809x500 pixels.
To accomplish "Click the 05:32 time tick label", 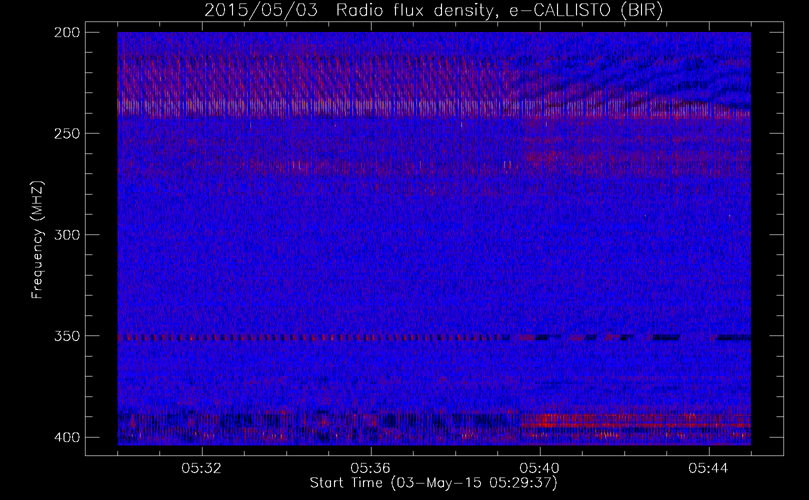I will (x=202, y=468).
